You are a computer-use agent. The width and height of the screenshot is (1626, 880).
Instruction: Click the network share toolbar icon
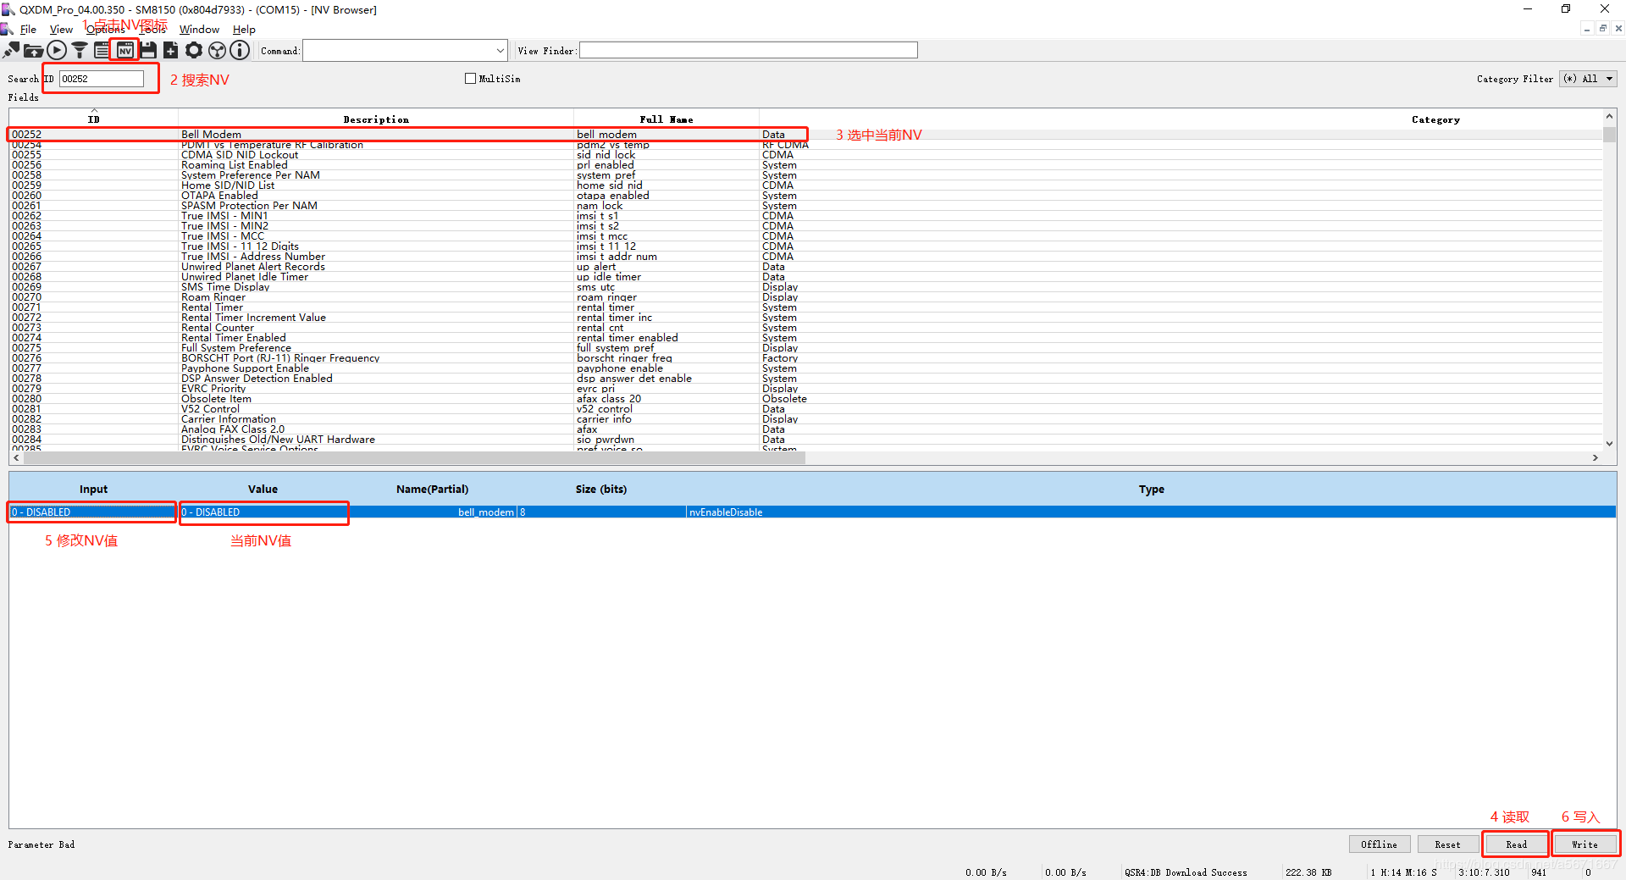[218, 51]
